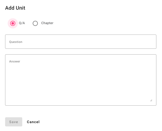Viewport: 162px width, 131px height.
Task: Click the Question placeholder label
Action: (16, 42)
